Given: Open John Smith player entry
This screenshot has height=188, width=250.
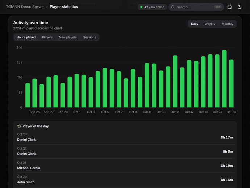Looking at the screenshot, I should (26, 182).
